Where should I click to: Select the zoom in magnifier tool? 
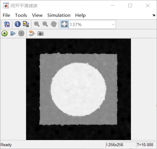tap(37, 24)
